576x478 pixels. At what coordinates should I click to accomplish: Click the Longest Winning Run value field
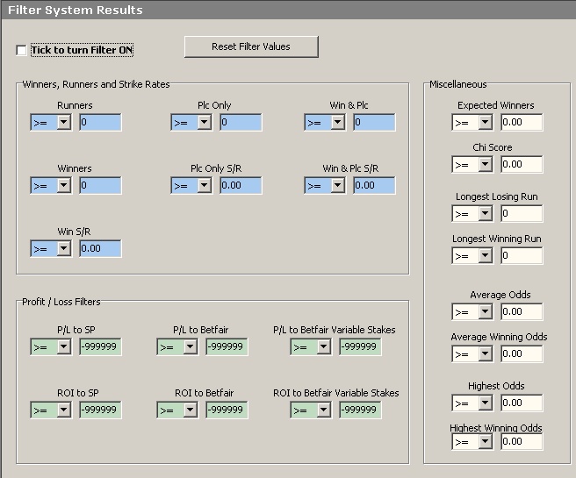point(522,256)
